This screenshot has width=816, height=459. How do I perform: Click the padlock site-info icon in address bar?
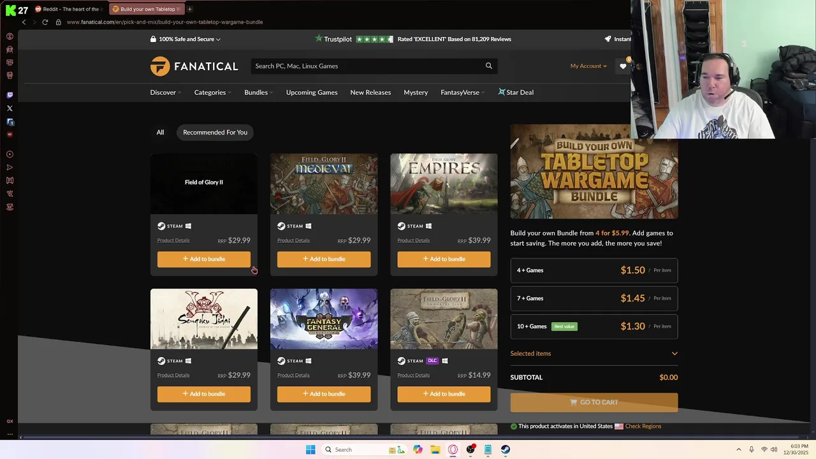pos(58,22)
